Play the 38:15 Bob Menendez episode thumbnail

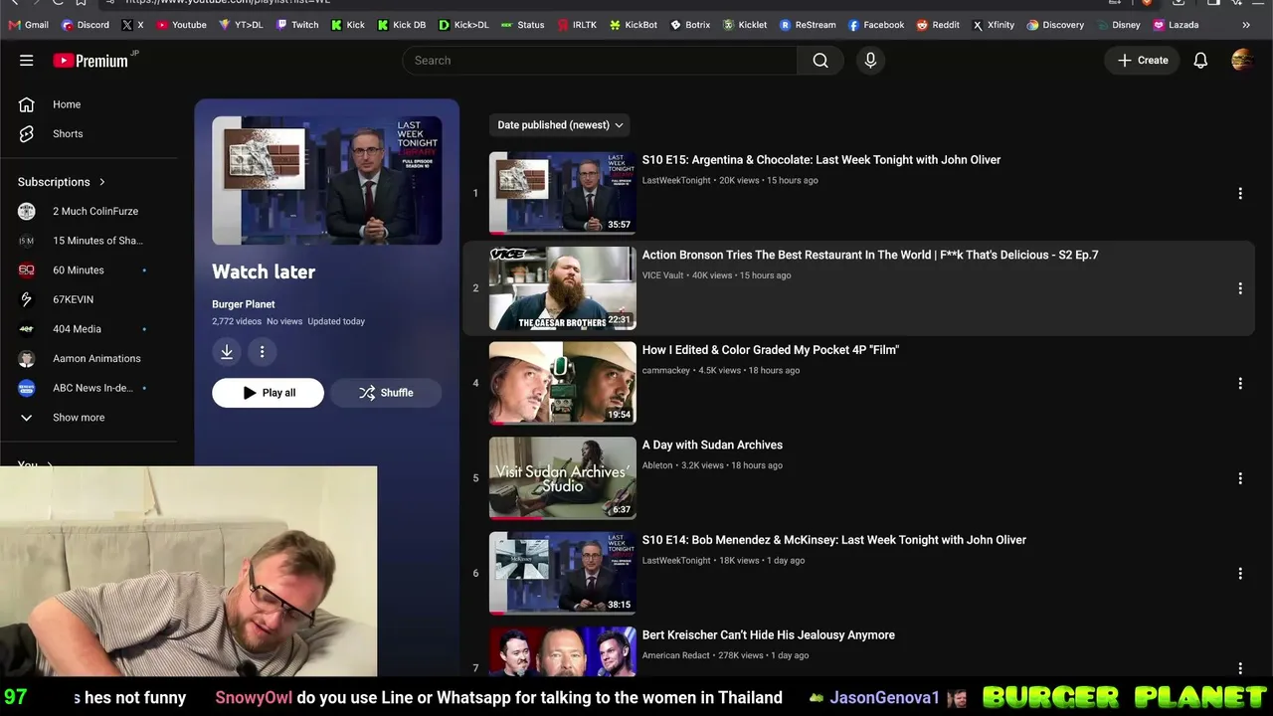coord(563,573)
